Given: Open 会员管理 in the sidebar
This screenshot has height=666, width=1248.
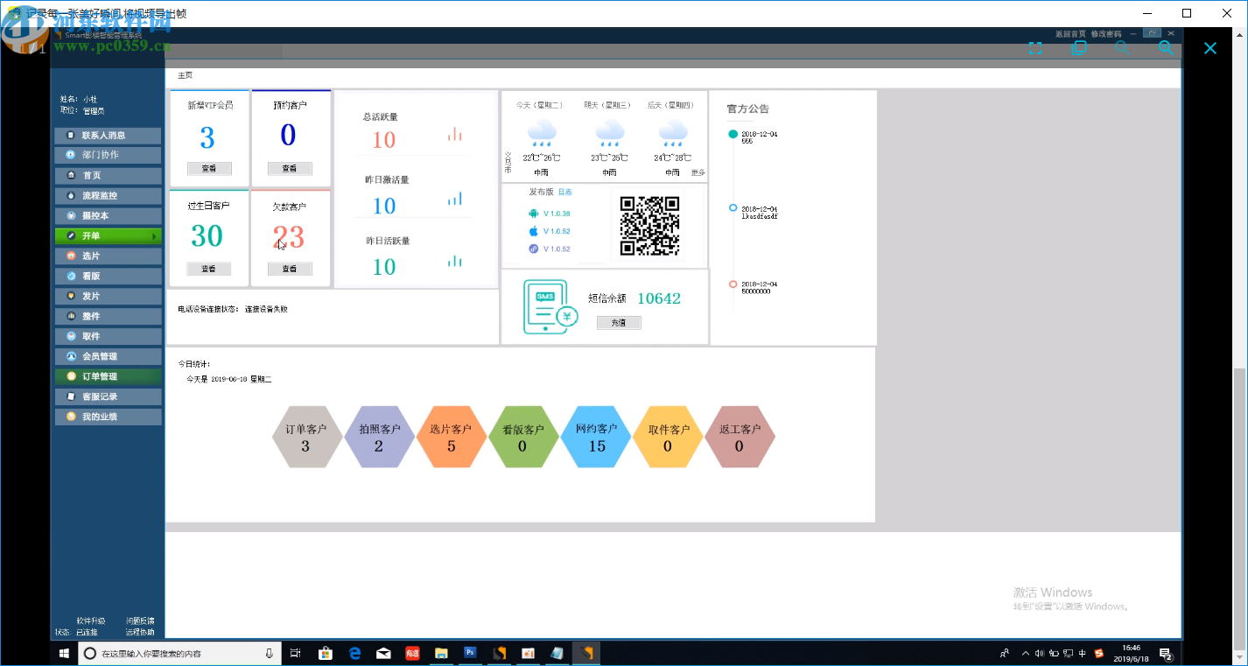Looking at the screenshot, I should coord(107,355).
